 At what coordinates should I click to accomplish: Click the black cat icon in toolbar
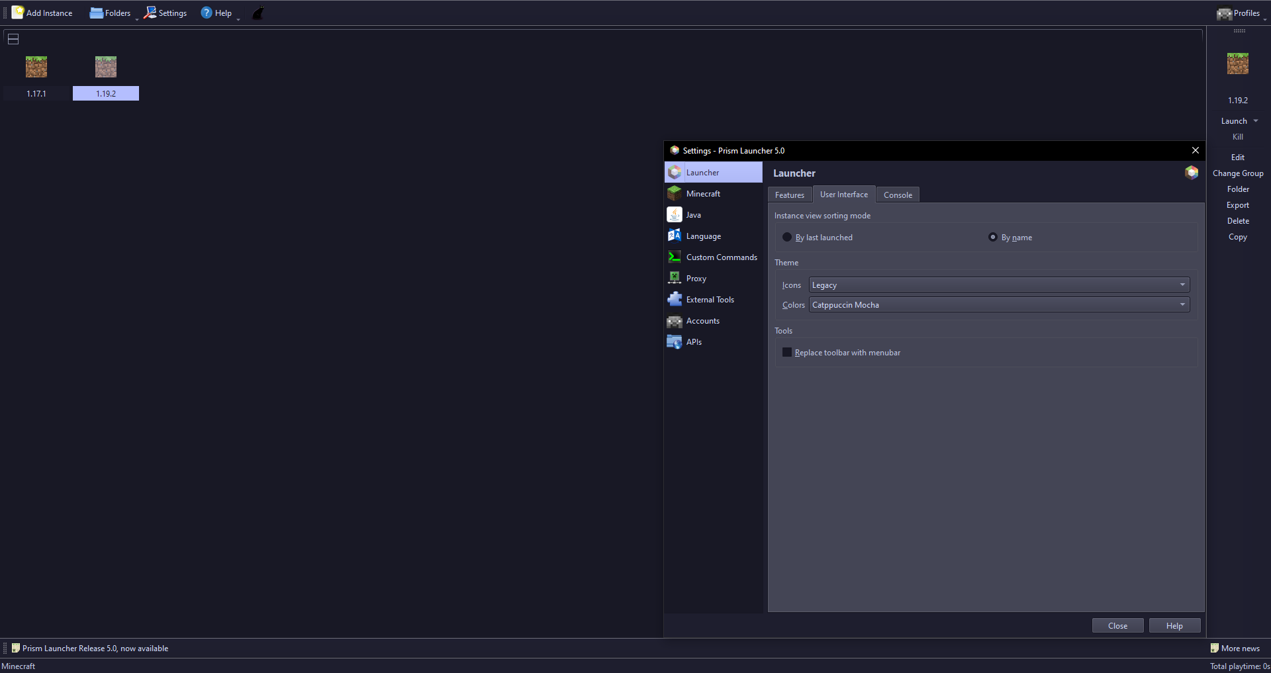click(x=258, y=13)
